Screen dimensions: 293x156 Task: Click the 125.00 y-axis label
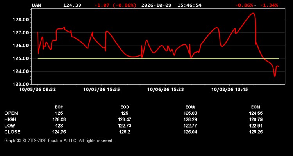[21, 58]
